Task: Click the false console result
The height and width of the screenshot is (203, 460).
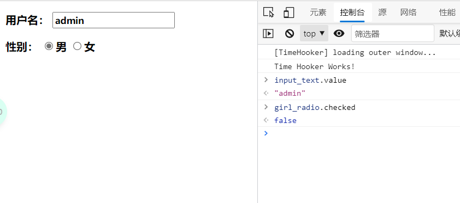Action: click(285, 120)
